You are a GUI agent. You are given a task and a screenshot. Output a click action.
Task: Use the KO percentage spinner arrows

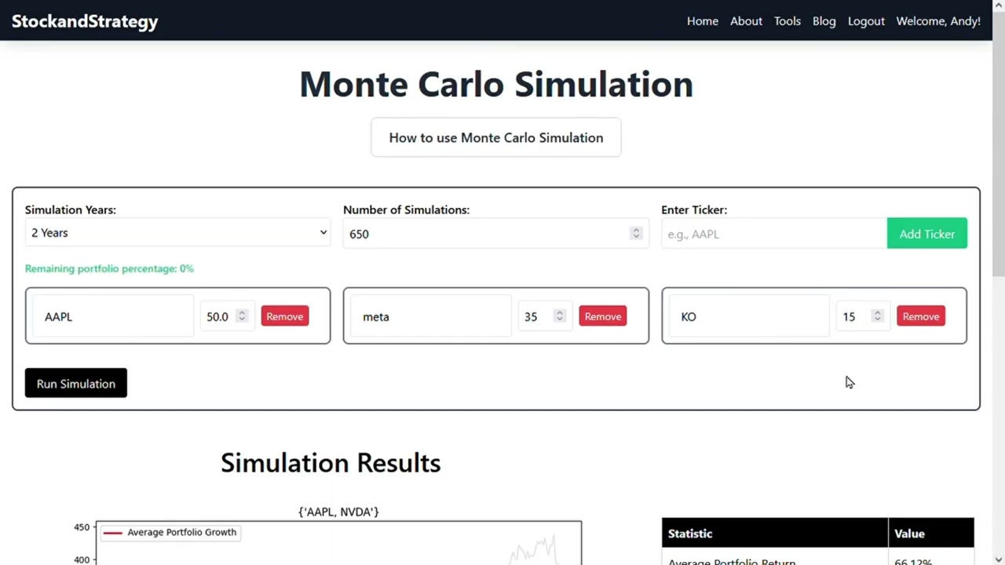878,315
